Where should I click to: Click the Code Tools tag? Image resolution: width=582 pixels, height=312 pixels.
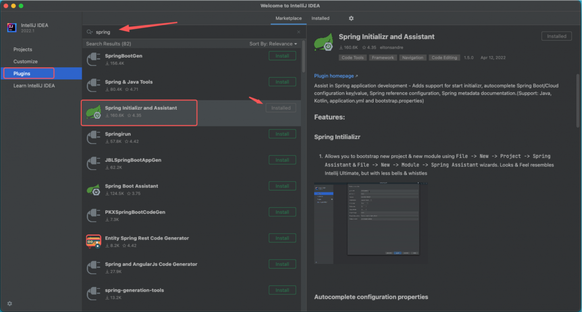coord(352,57)
